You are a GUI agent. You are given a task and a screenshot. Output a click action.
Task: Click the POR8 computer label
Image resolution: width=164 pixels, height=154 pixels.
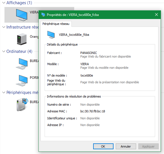pos(34,78)
